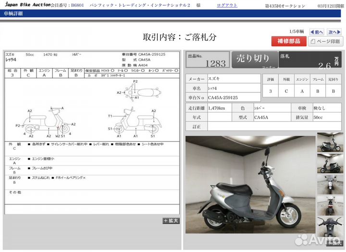Click the 訂正 correction field
This screenshot has height=252, width=346.
(274, 126)
